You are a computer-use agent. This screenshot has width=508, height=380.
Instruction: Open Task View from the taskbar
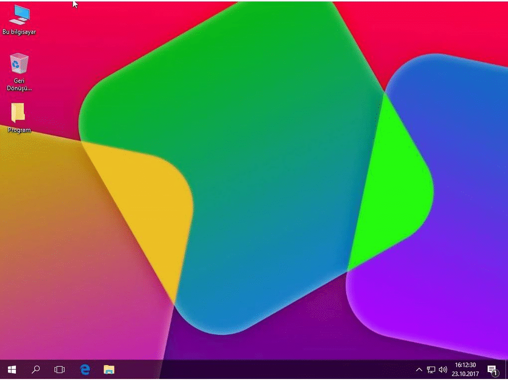(x=59, y=370)
